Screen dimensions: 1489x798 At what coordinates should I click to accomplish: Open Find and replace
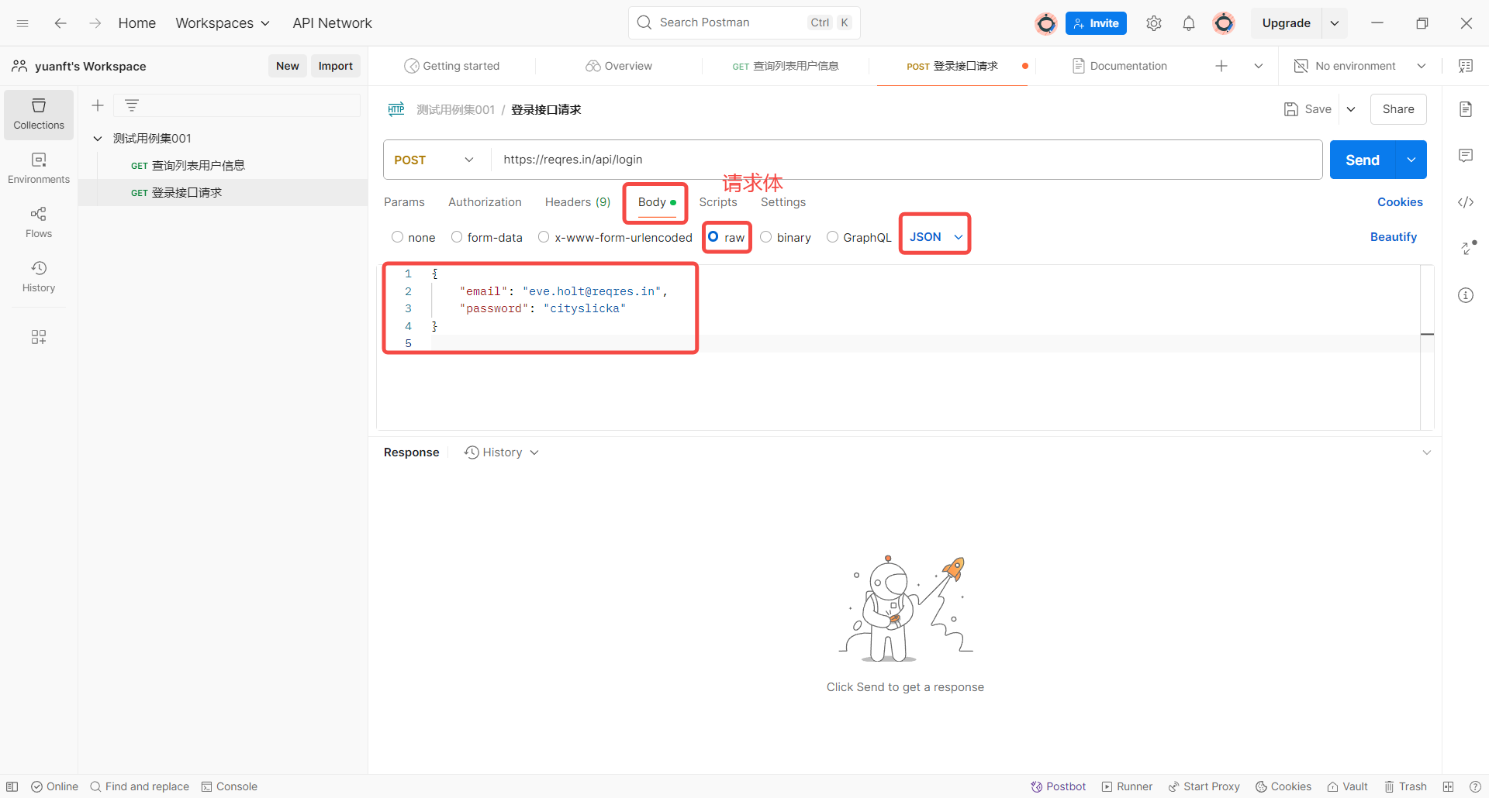140,786
